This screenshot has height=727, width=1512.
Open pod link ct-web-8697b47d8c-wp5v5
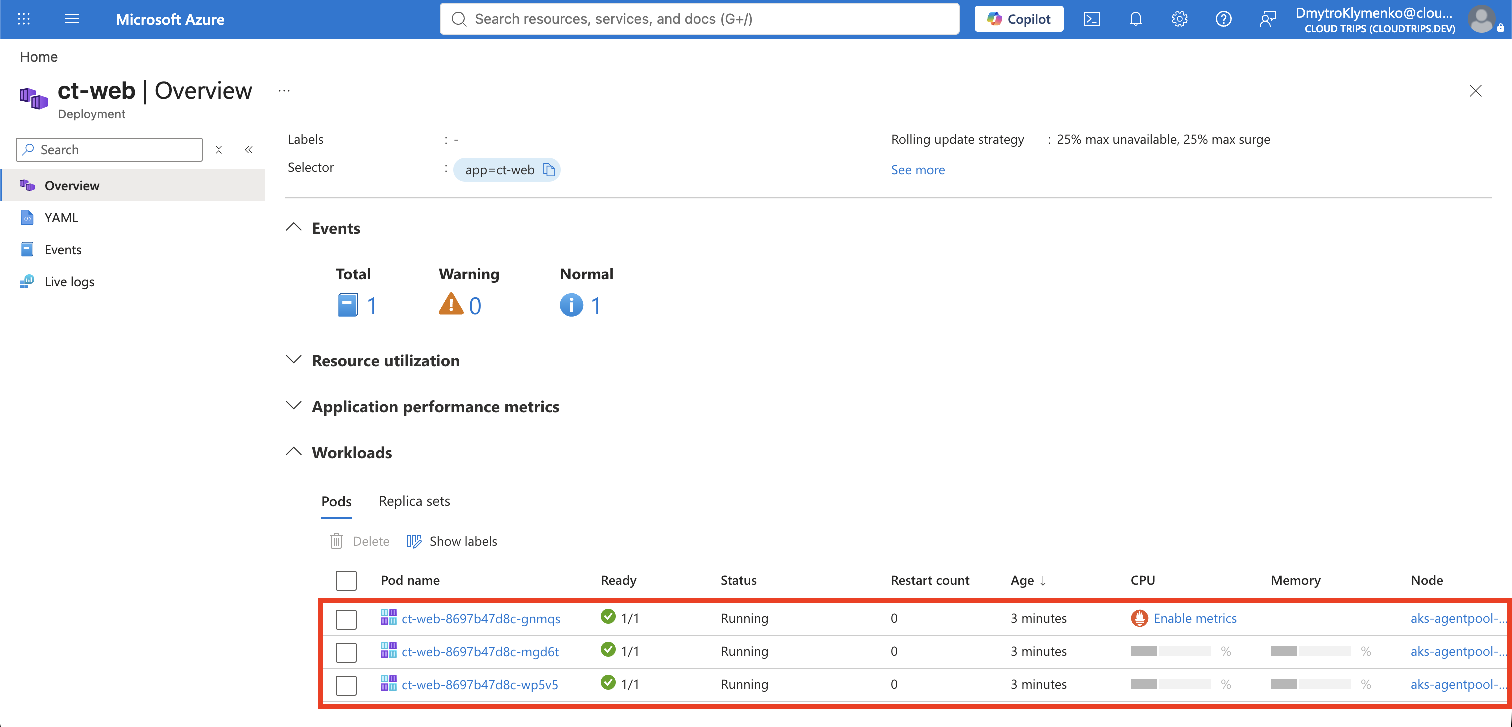[x=480, y=685]
